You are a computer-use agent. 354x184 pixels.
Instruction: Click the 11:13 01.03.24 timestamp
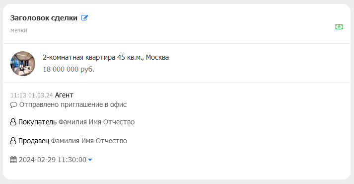32,95
